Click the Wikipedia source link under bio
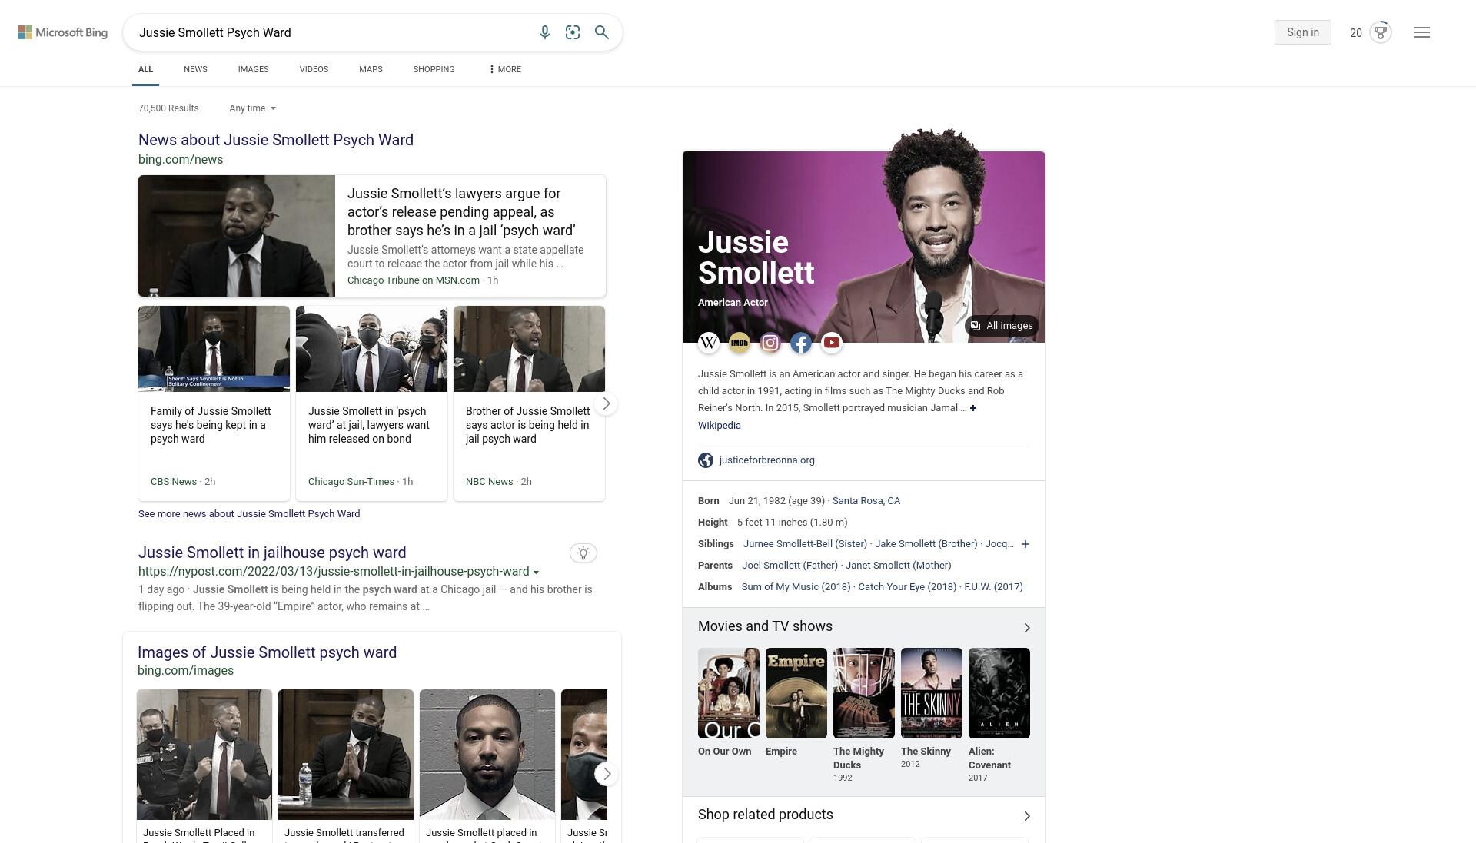This screenshot has height=843, width=1476. click(x=720, y=426)
